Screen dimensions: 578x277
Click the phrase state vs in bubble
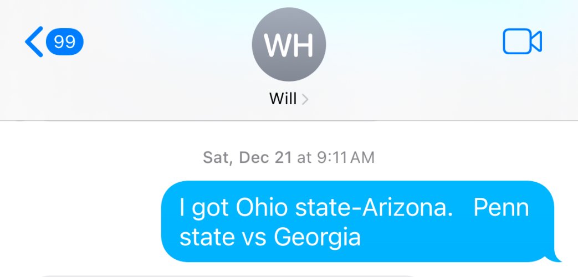click(223, 238)
